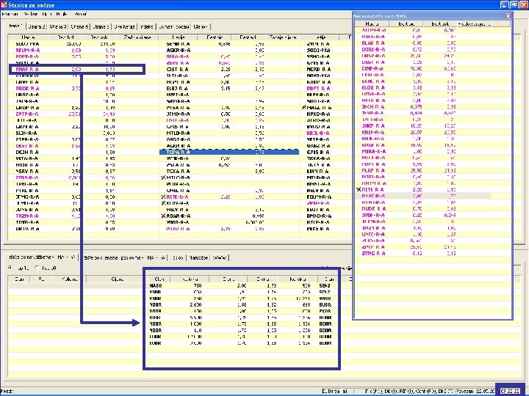
Task: Open the Strana 4 tab
Action: [79, 26]
